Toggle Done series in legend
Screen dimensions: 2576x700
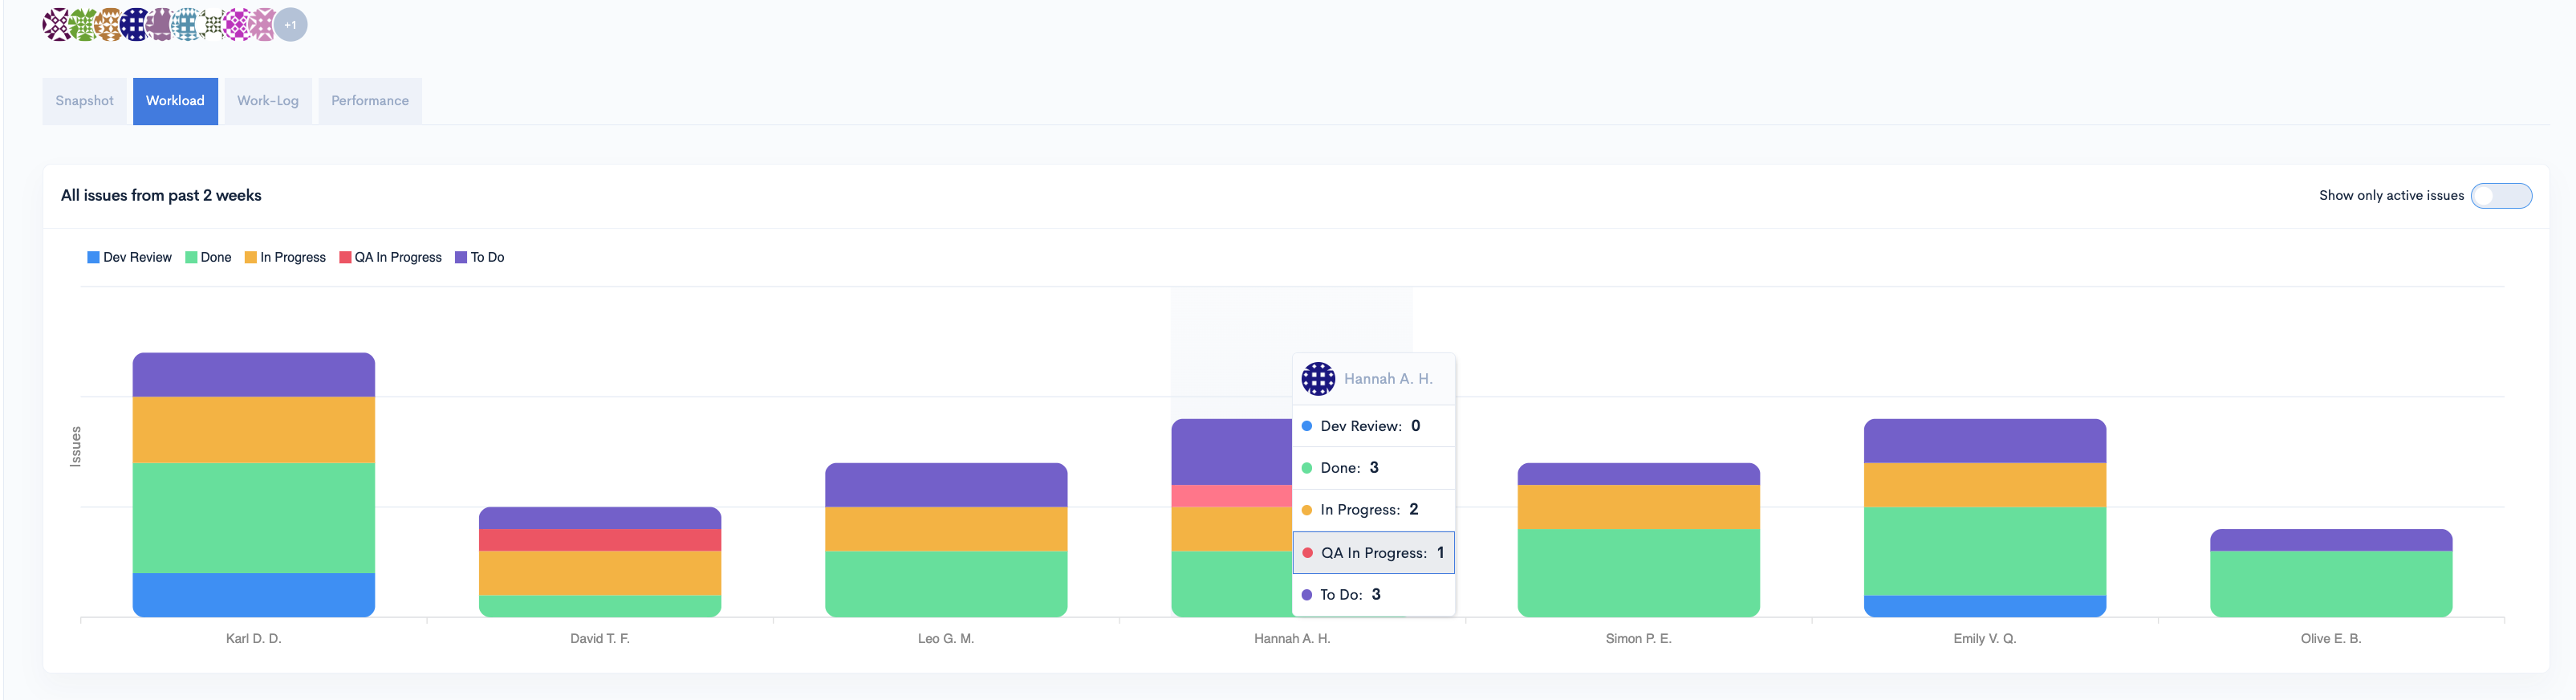coord(208,257)
